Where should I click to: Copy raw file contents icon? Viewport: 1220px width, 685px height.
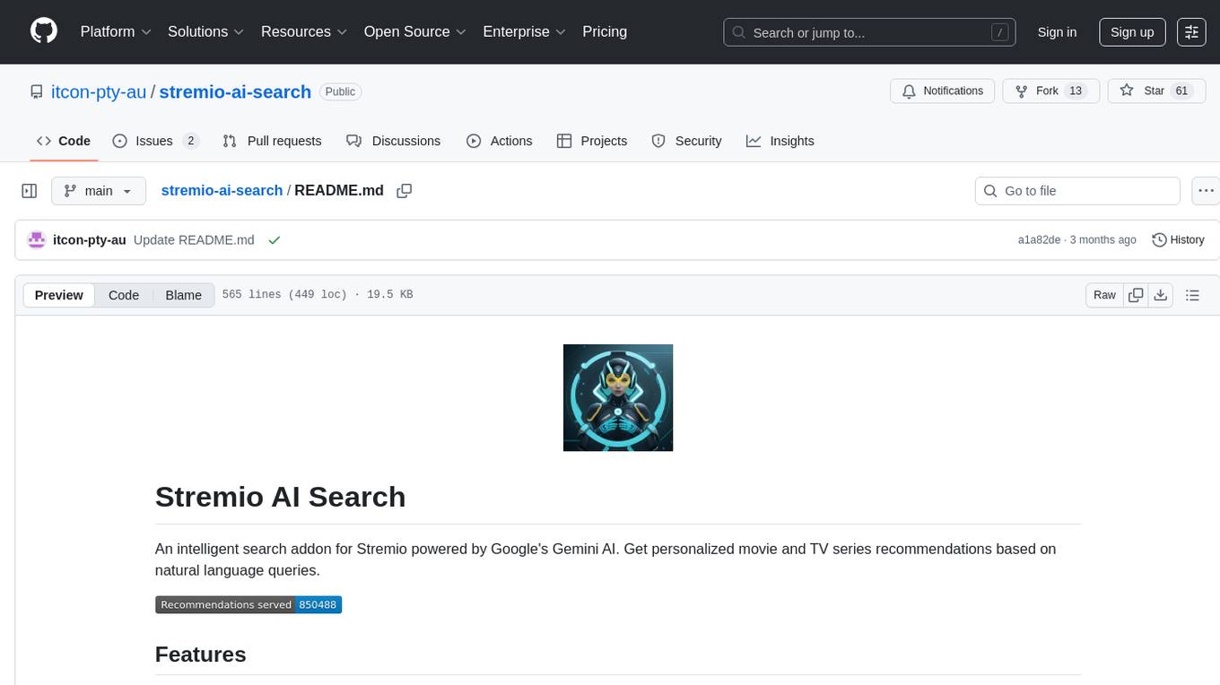point(1136,295)
